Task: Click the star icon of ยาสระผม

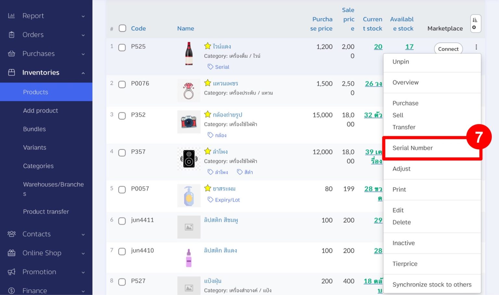Action: [208, 188]
